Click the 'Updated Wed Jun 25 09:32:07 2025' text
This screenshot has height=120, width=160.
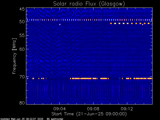click(22, 119)
